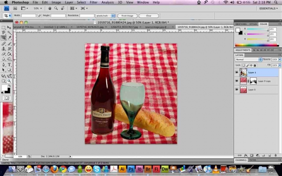The image size is (282, 176).
Task: Open the pixels/inch units dropdown
Action: (x=105, y=15)
